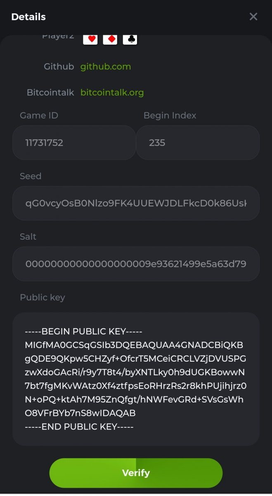Click Player2's club card icon
Screen dimensions: 272x496
coord(130,39)
